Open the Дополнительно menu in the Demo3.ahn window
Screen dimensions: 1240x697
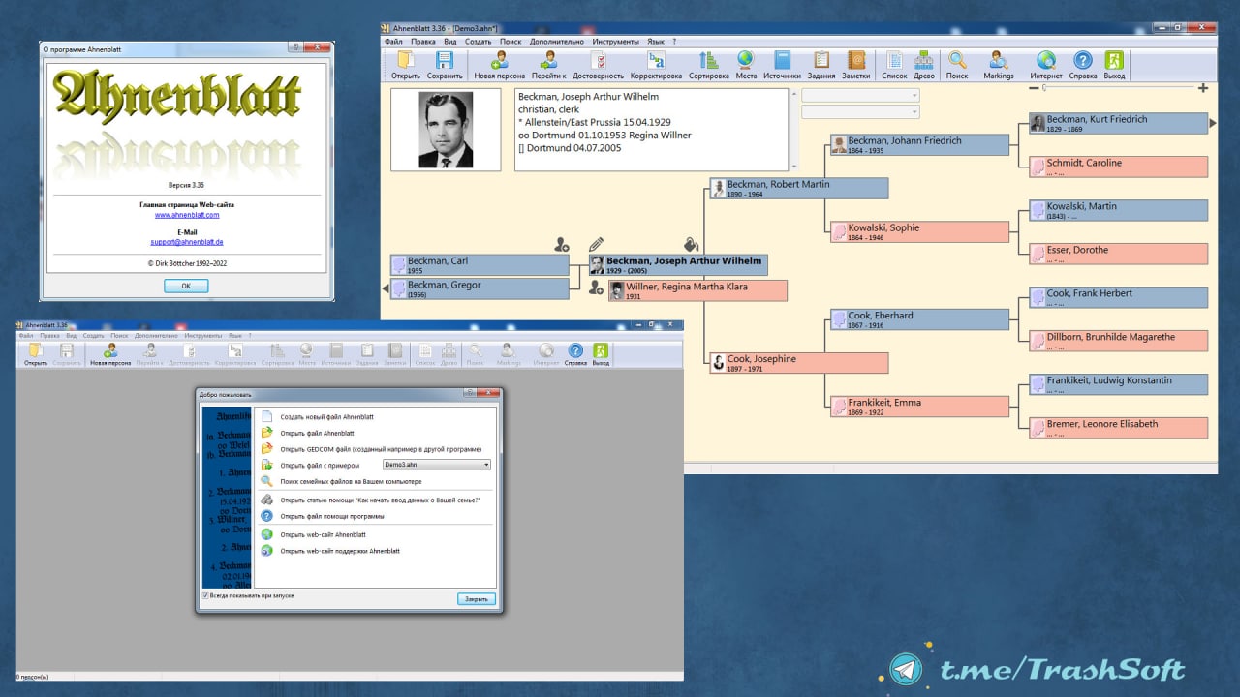pos(556,42)
